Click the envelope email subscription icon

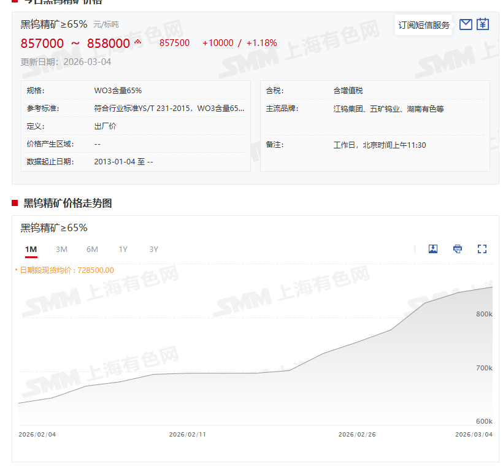click(466, 25)
